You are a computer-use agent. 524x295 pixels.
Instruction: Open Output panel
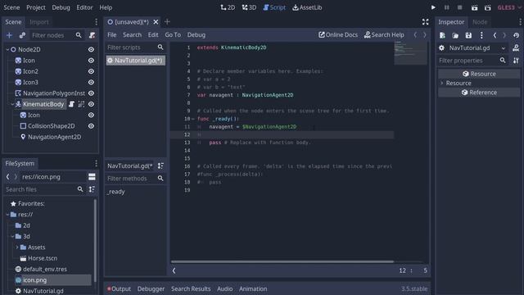pyautogui.click(x=119, y=288)
